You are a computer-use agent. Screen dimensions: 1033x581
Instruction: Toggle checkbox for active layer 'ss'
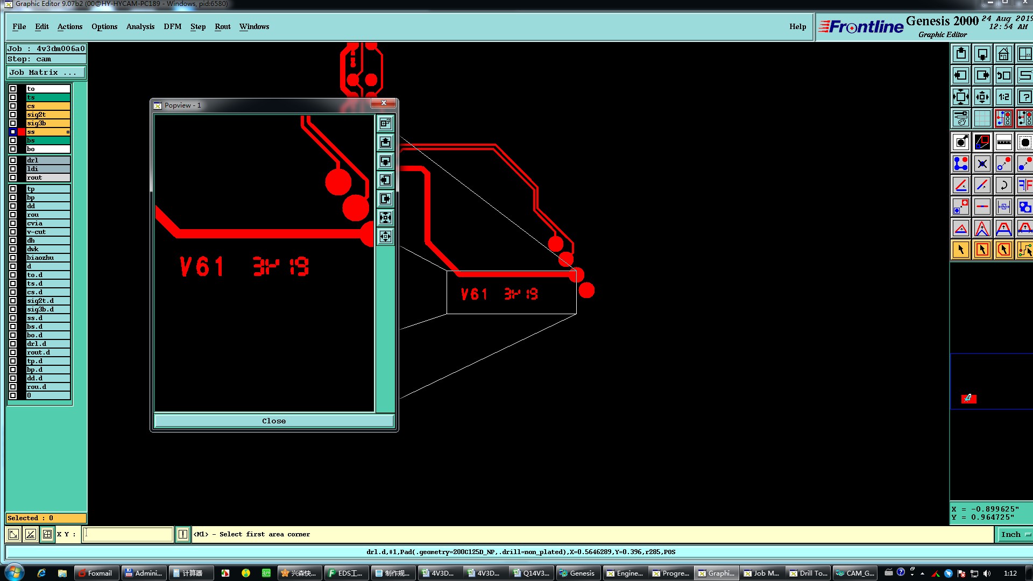13,132
